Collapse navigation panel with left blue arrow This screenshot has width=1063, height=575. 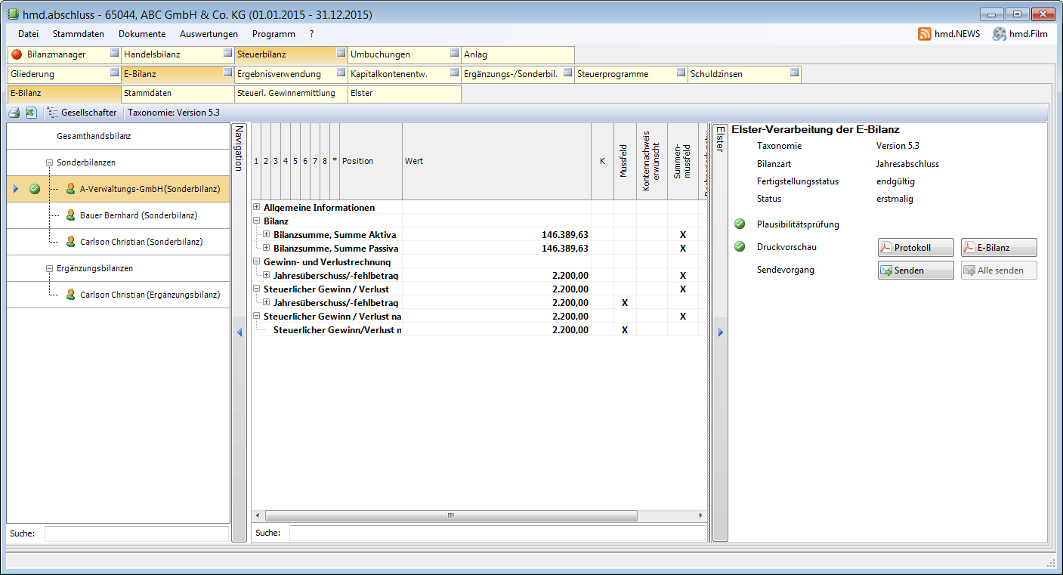239,332
